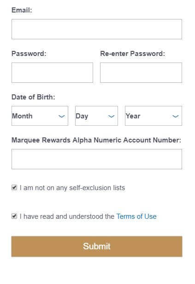Click the 'Date of Birth:' label
195x284 pixels.
point(33,97)
